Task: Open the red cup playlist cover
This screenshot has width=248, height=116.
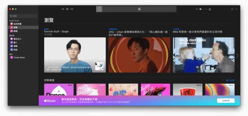Action: pyautogui.click(x=188, y=89)
